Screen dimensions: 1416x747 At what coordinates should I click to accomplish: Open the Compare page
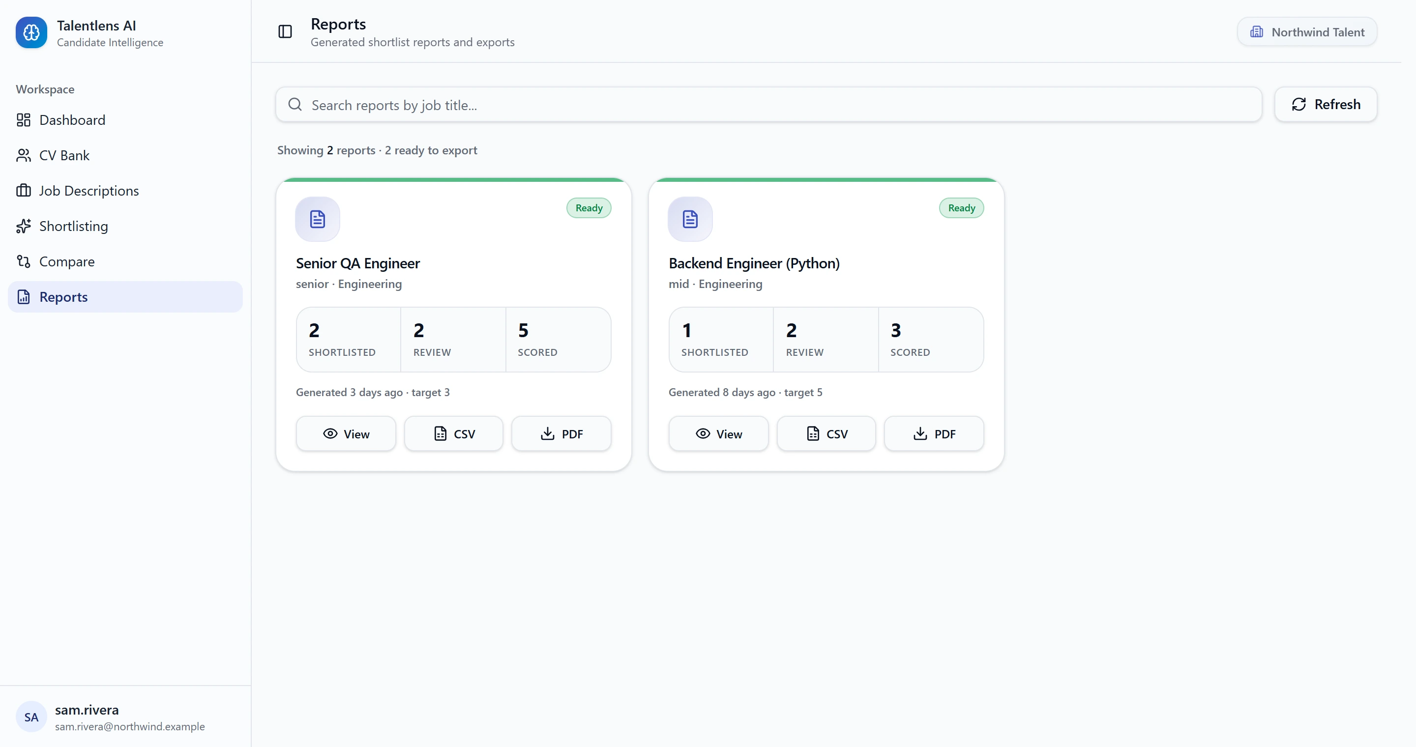(125, 261)
